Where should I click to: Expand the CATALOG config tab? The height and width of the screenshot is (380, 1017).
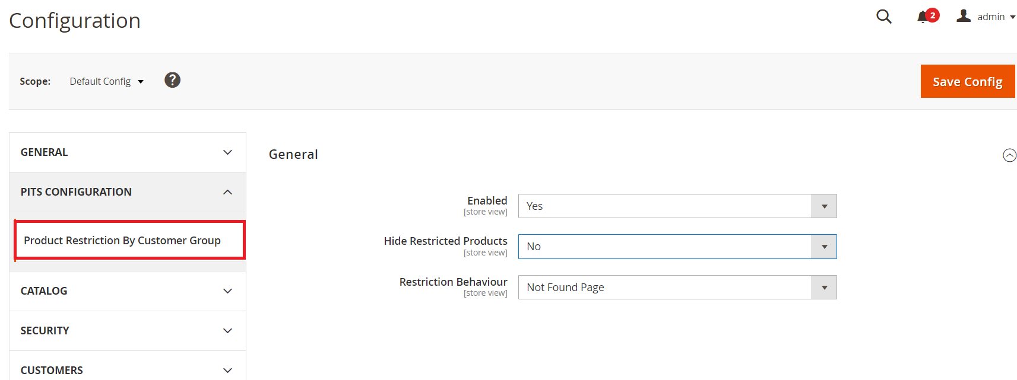pyautogui.click(x=127, y=291)
